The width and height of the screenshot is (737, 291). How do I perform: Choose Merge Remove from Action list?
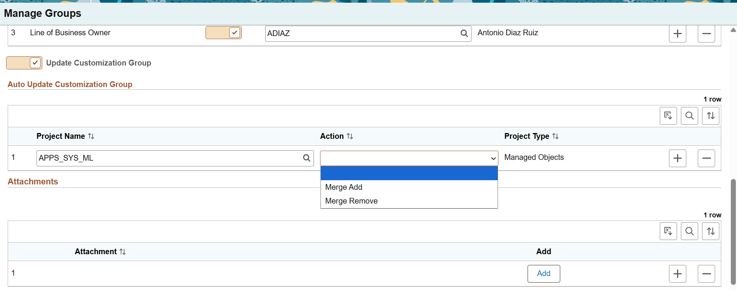click(409, 201)
